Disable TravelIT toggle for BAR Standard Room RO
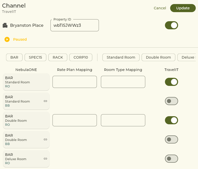198x169 pixels. pos(171,82)
